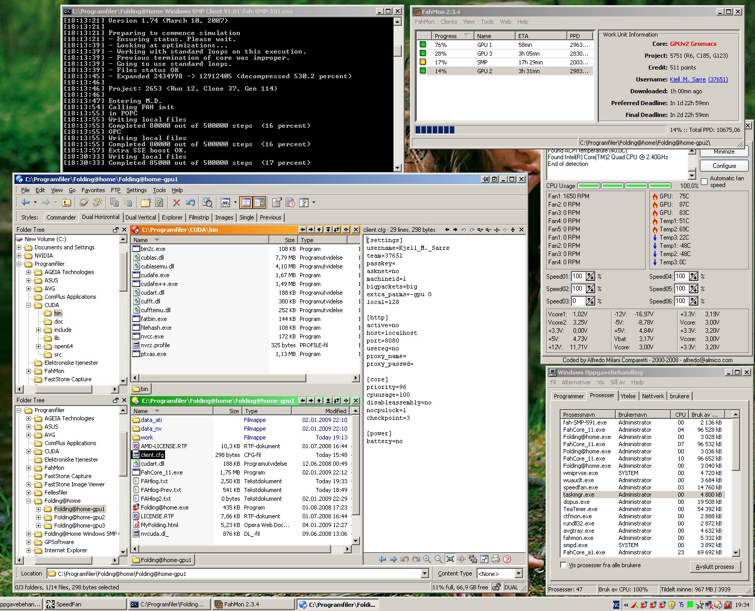Click the New Folder icon in Opus toolbar
This screenshot has width=755, height=611.
(145, 202)
